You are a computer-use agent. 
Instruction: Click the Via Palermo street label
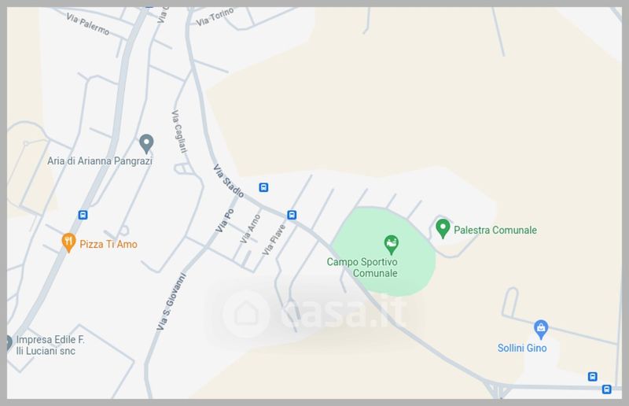88,24
